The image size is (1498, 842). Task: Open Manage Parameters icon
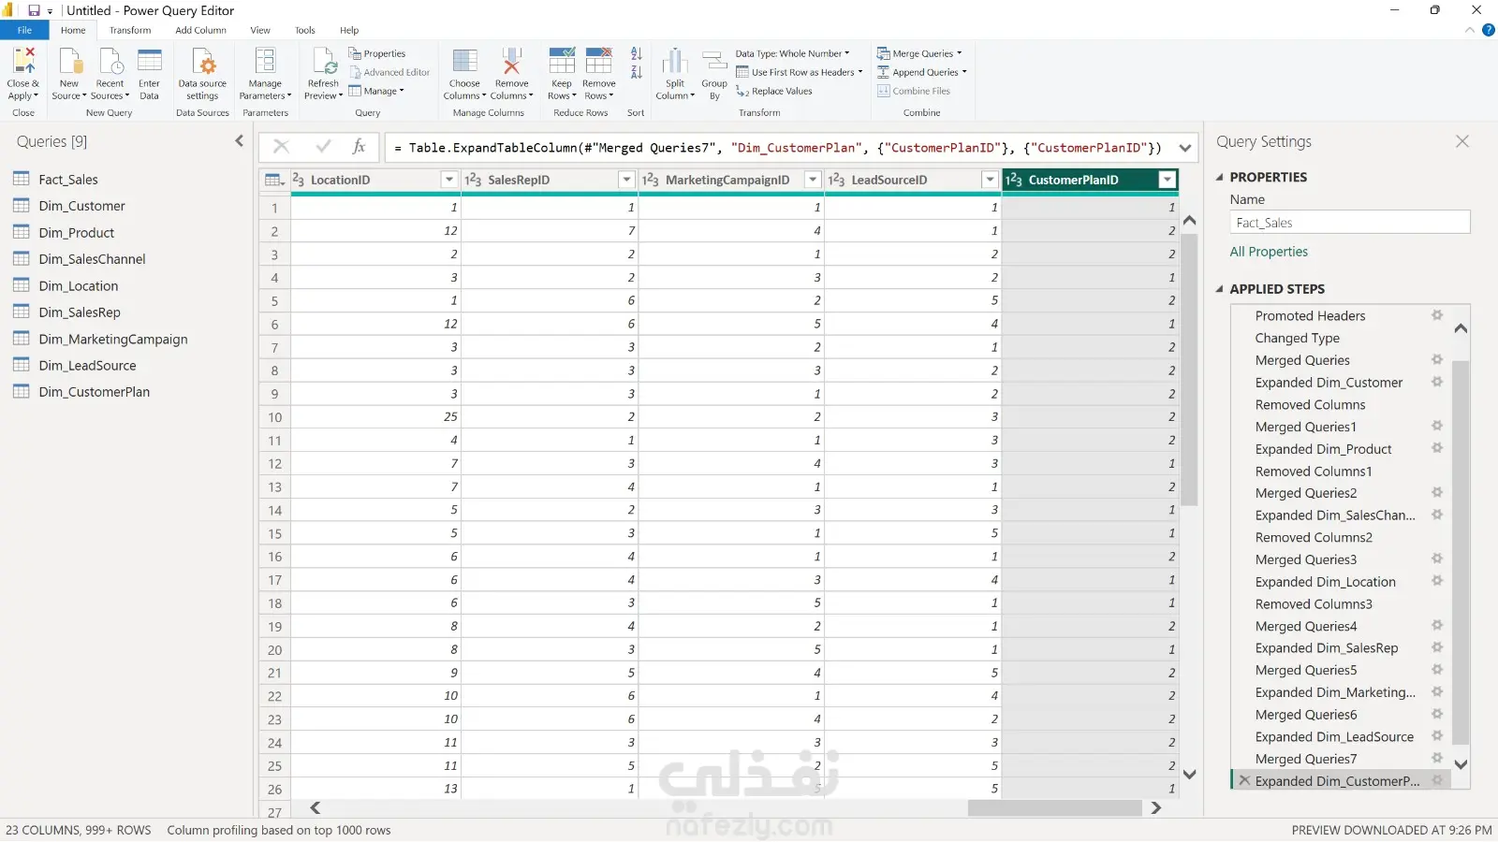coord(265,62)
